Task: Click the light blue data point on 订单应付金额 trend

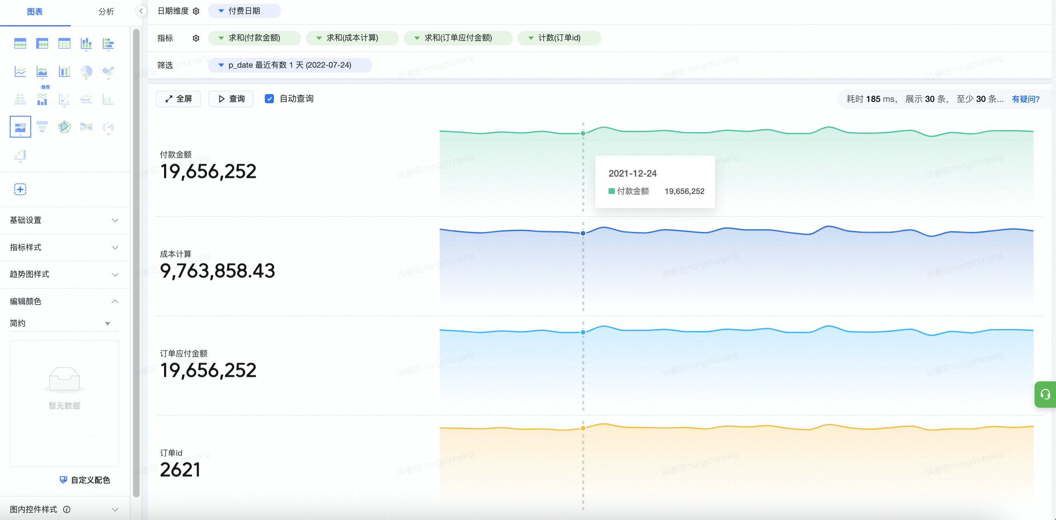Action: (x=583, y=332)
